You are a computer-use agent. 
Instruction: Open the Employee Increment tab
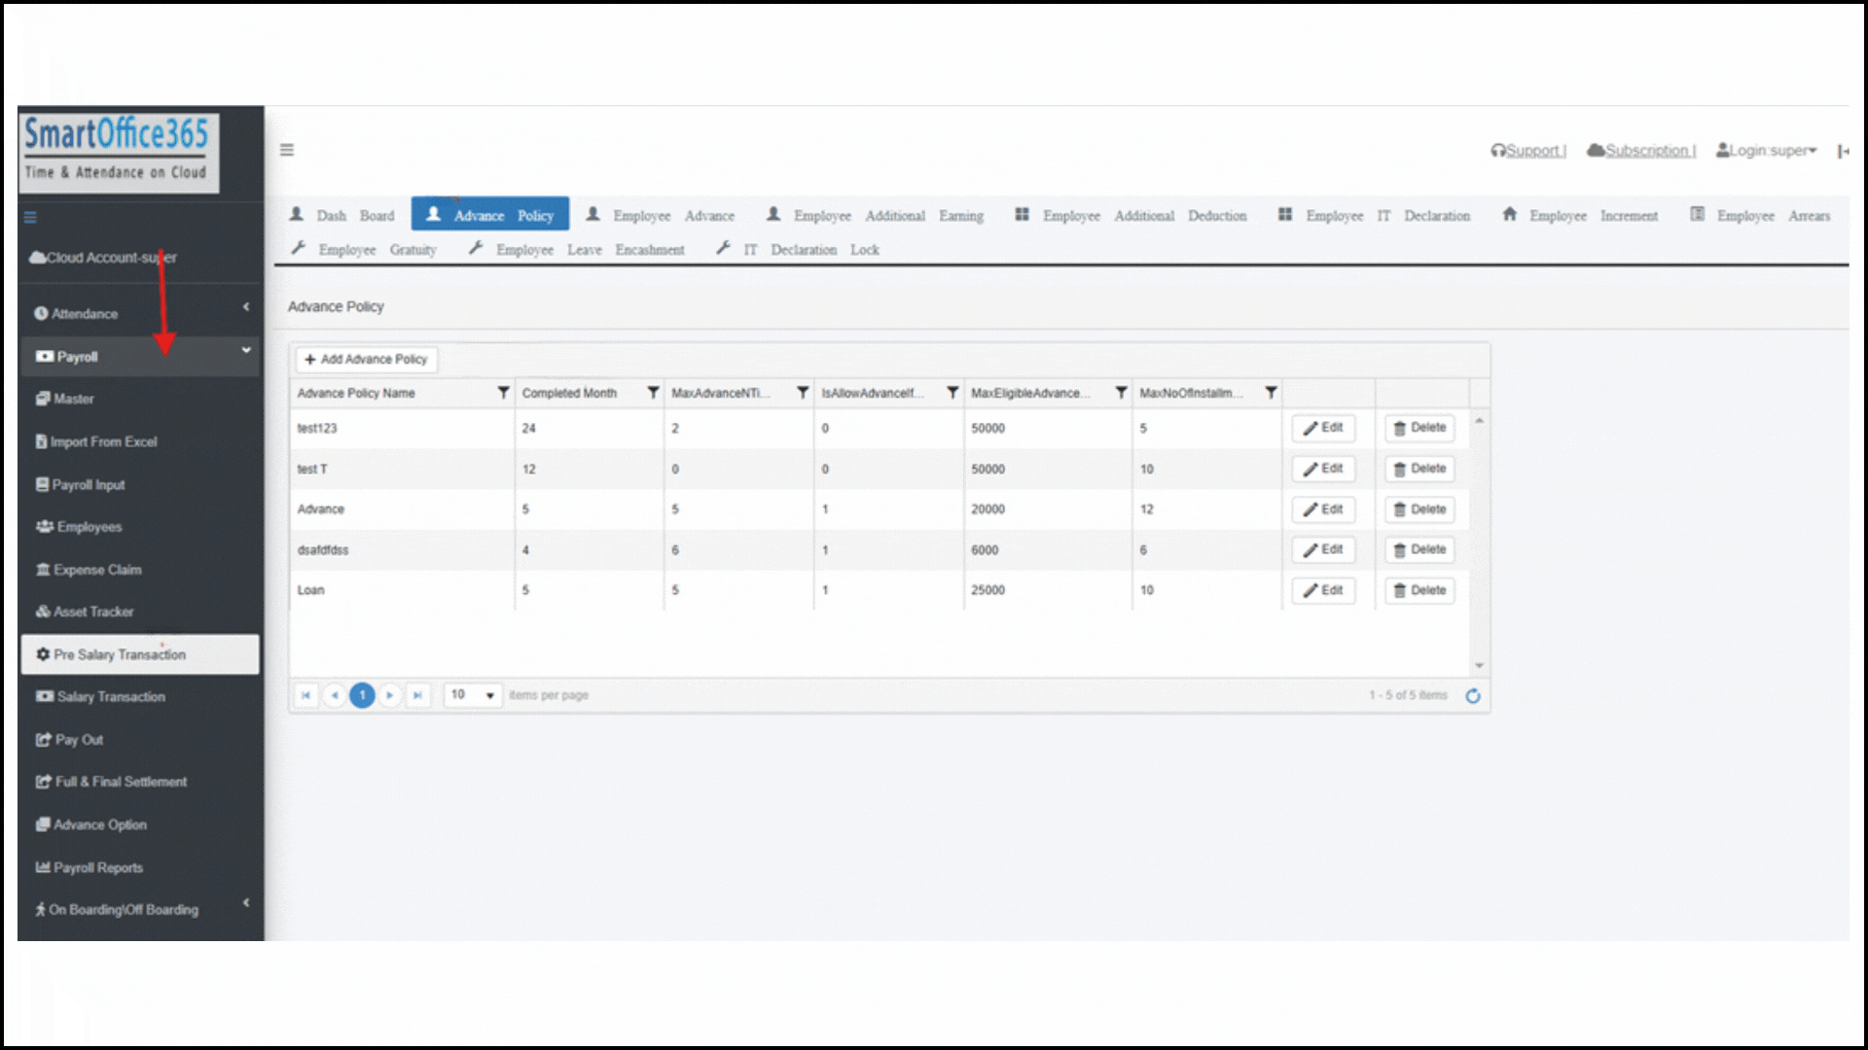click(1580, 215)
